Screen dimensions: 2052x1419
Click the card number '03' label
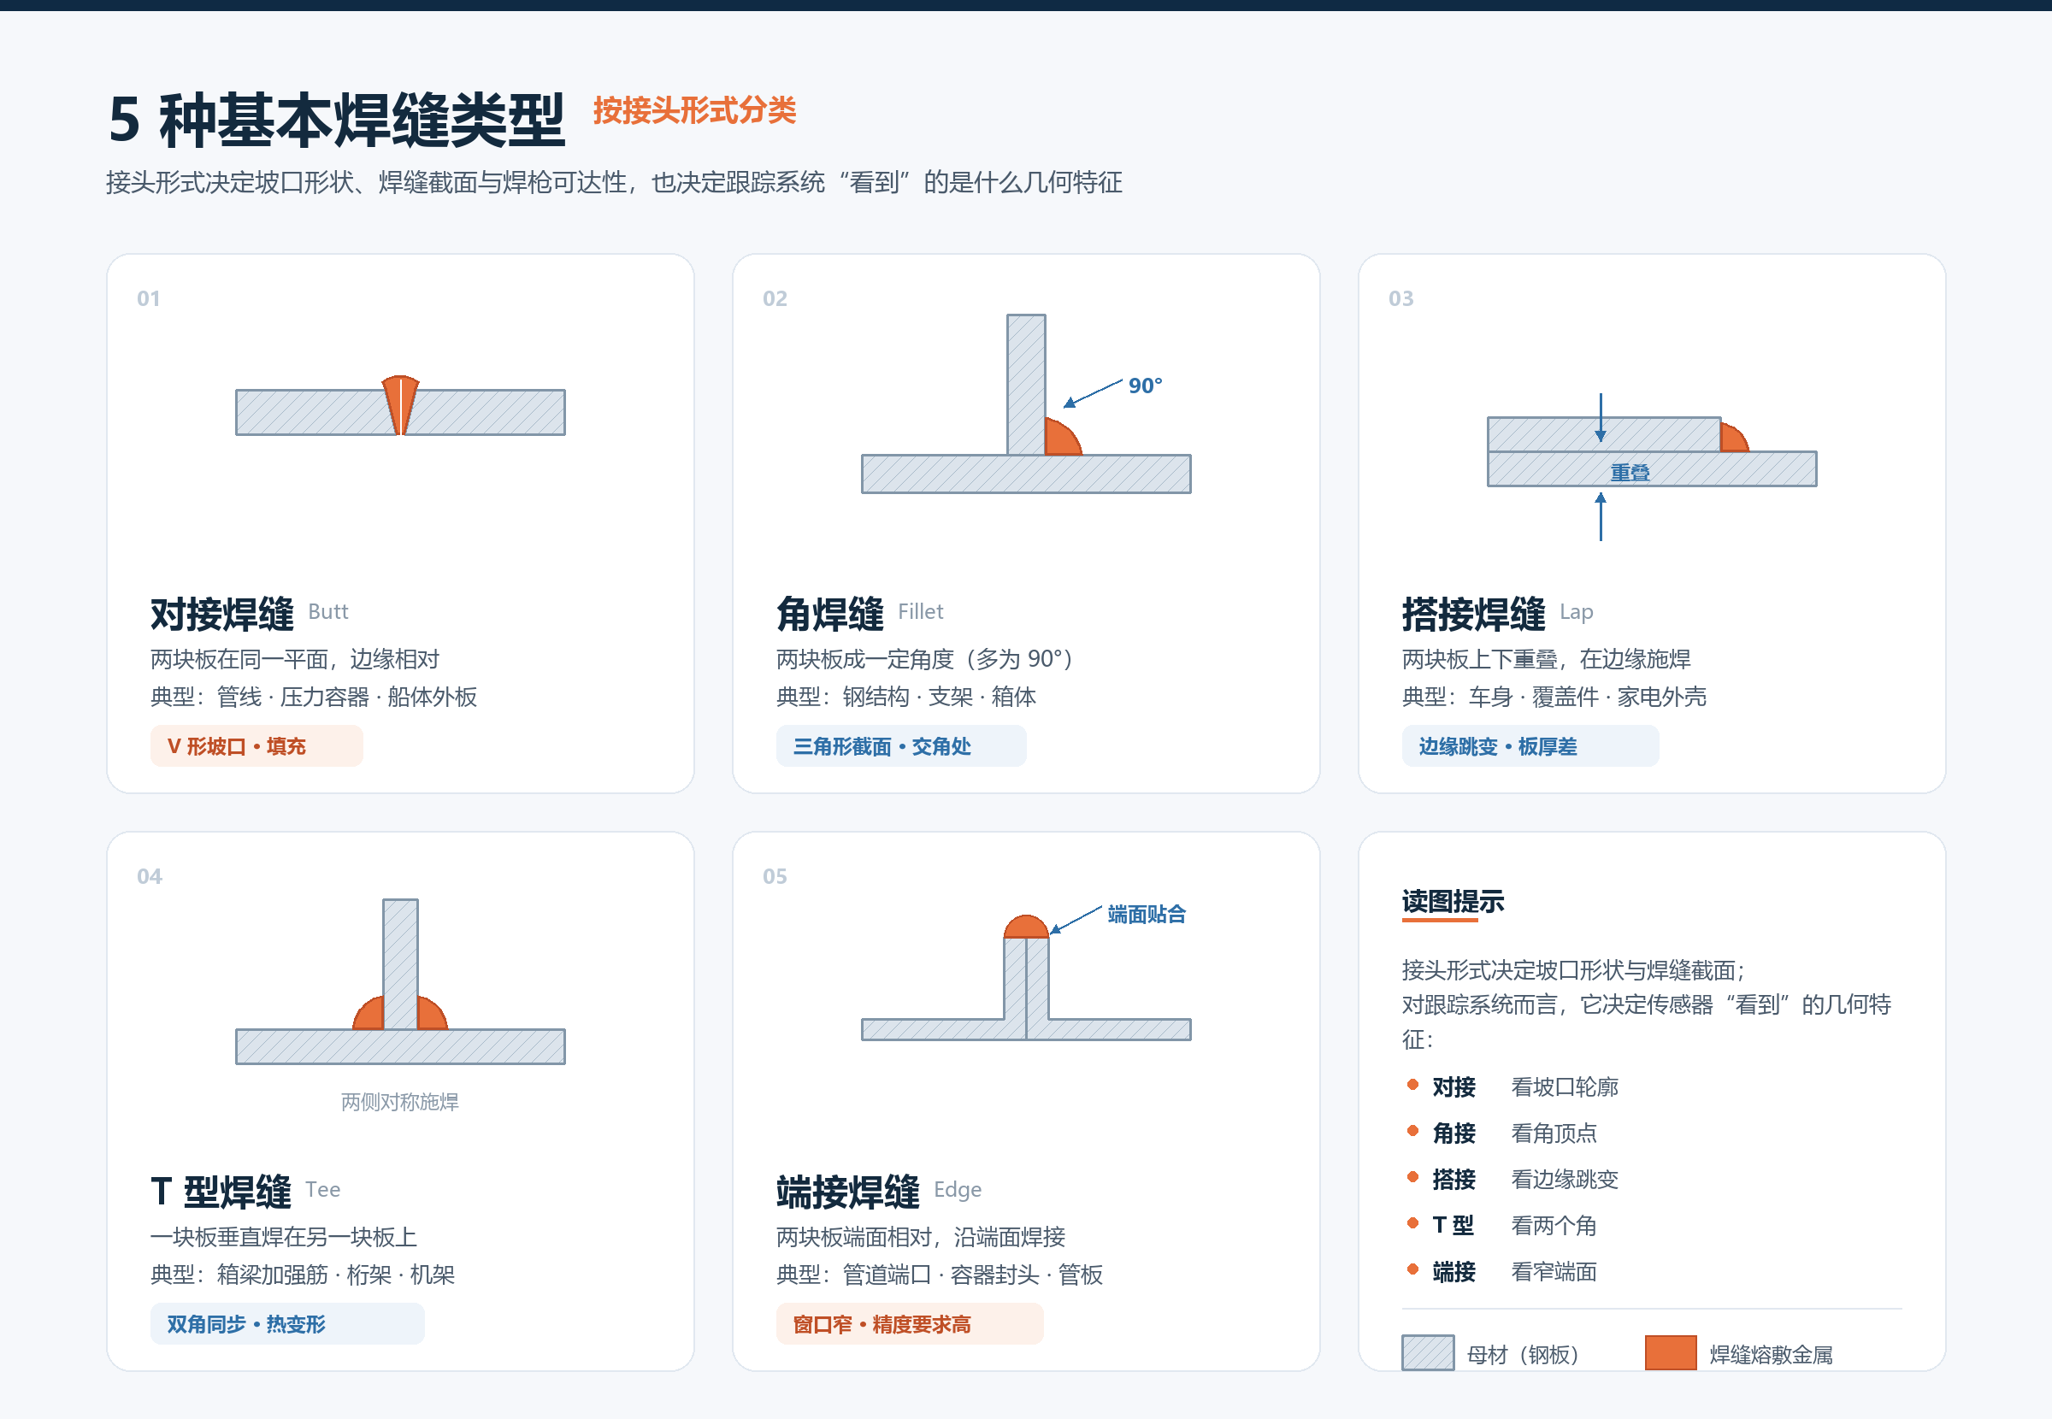(1400, 298)
